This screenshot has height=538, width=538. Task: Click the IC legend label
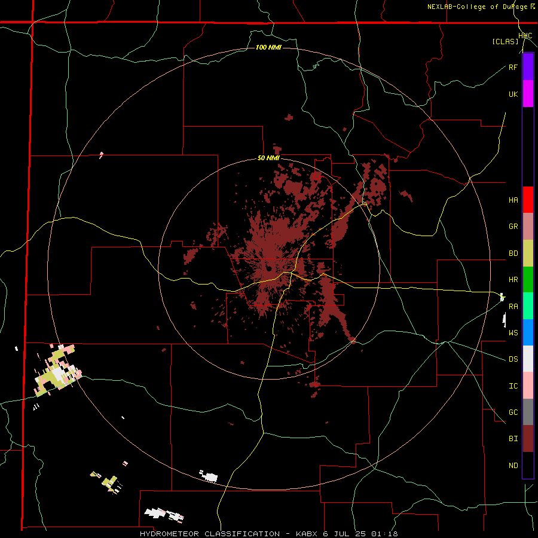(x=513, y=386)
